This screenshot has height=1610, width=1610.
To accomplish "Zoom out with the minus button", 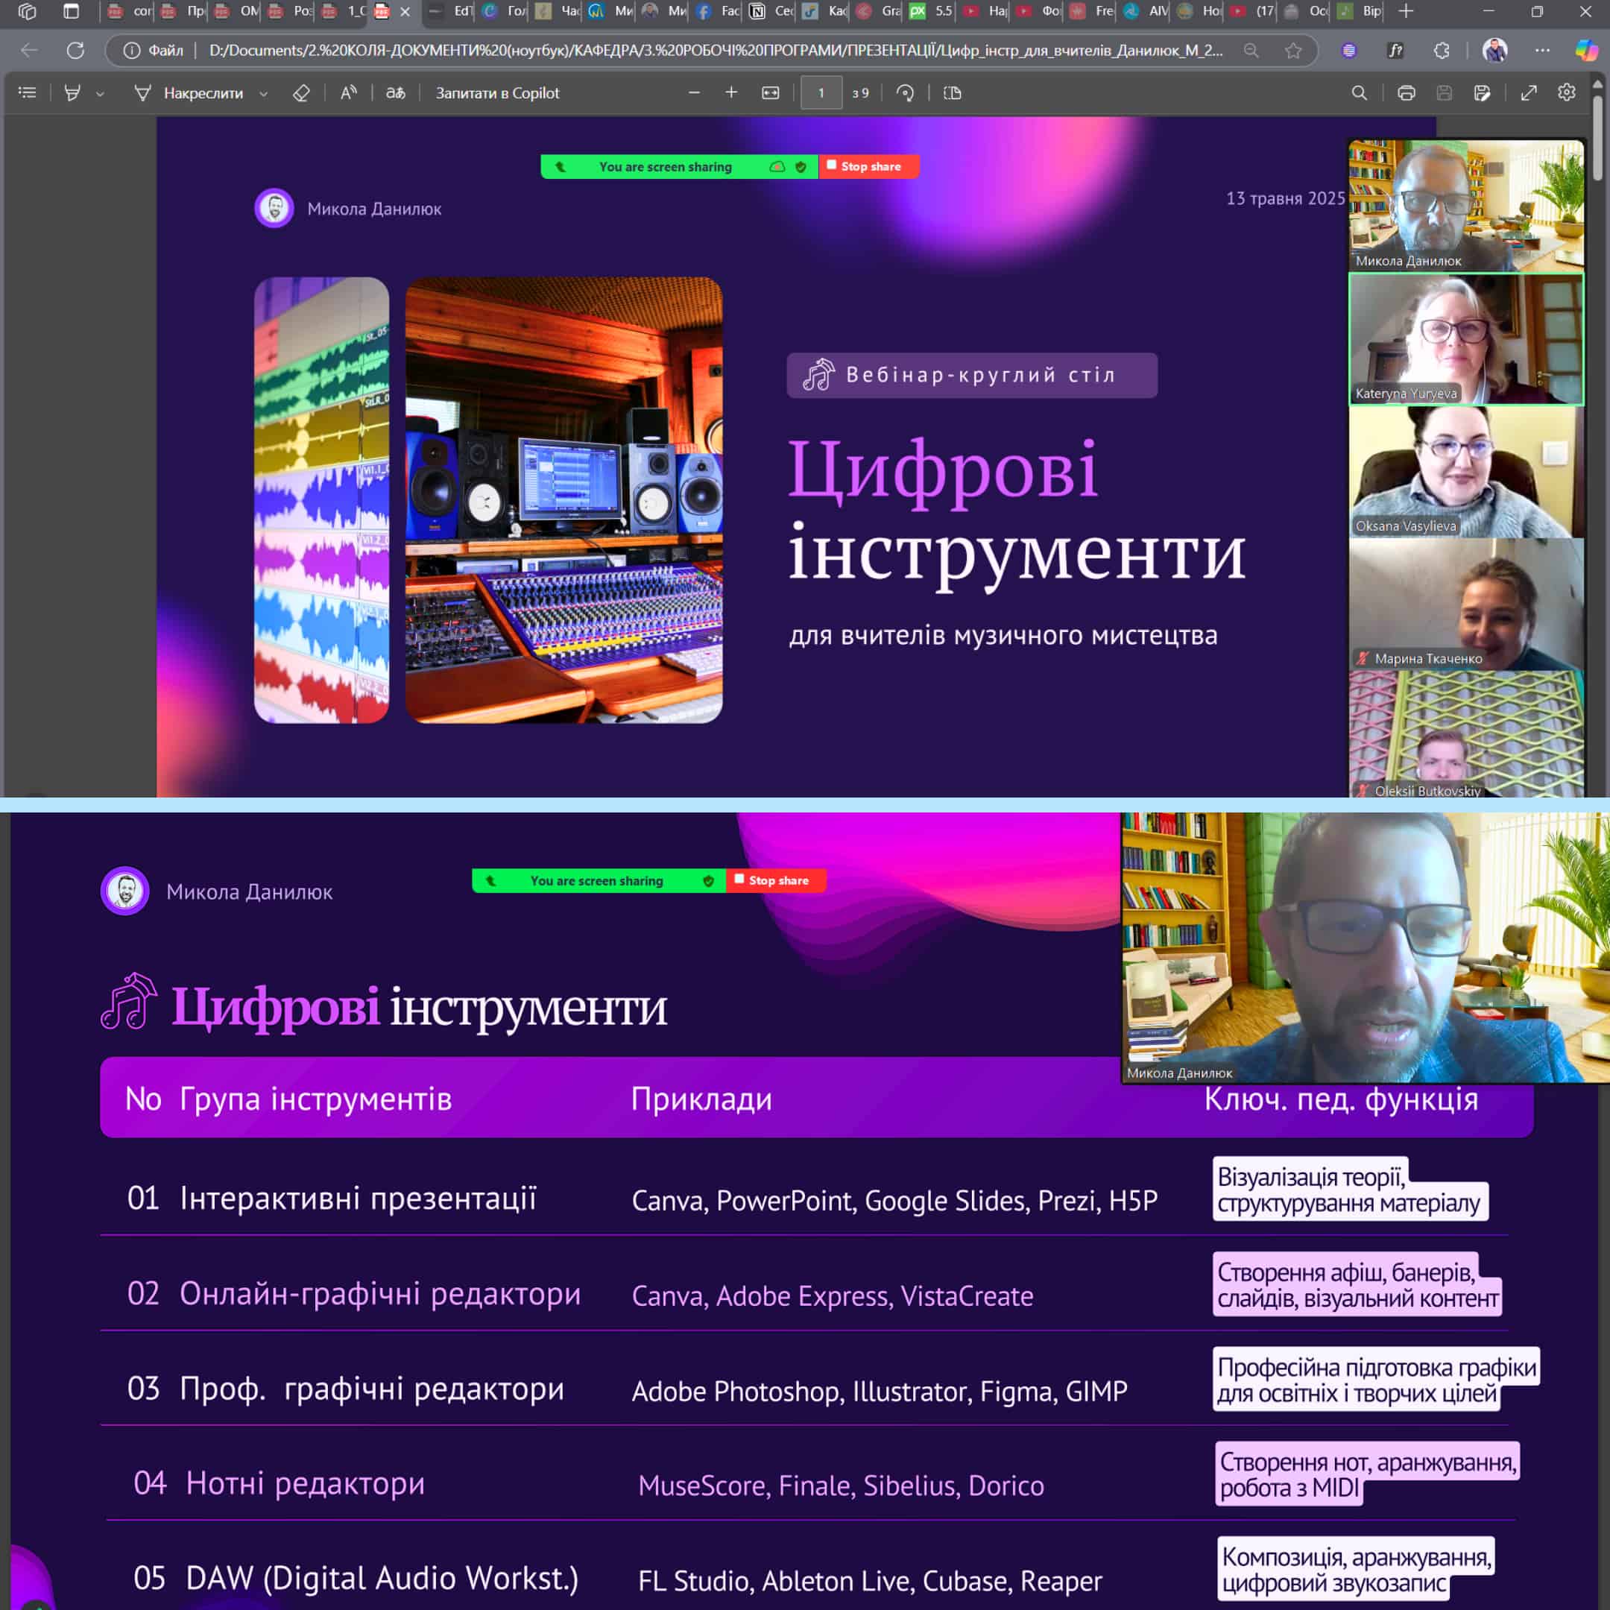I will (694, 92).
